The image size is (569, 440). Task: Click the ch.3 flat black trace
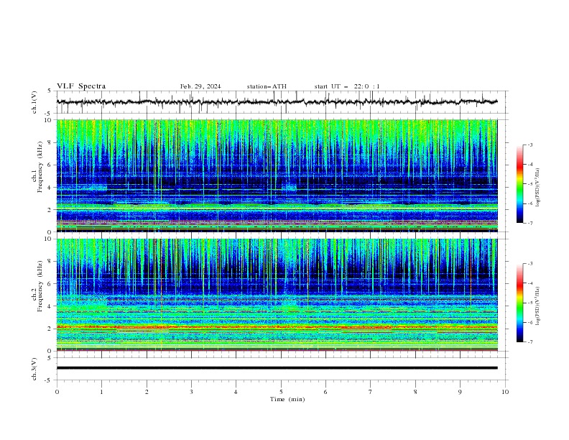[277, 368]
